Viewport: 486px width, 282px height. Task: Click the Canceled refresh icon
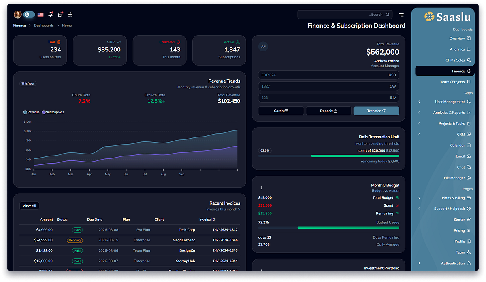click(178, 42)
